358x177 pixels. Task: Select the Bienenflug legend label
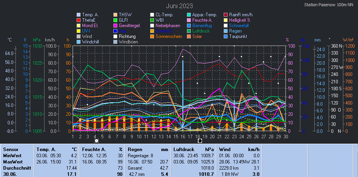pos(202,26)
